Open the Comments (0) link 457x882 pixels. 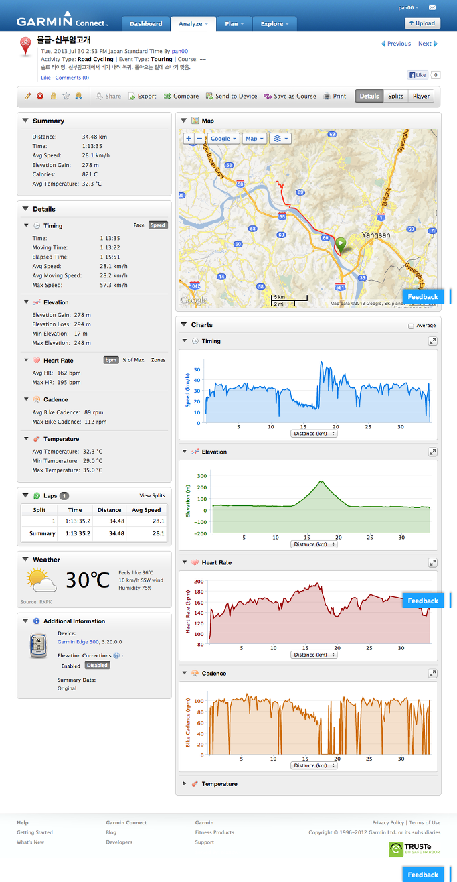coord(72,78)
